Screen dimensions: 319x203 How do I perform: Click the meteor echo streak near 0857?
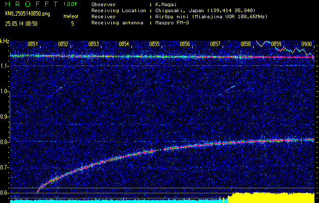(227, 90)
